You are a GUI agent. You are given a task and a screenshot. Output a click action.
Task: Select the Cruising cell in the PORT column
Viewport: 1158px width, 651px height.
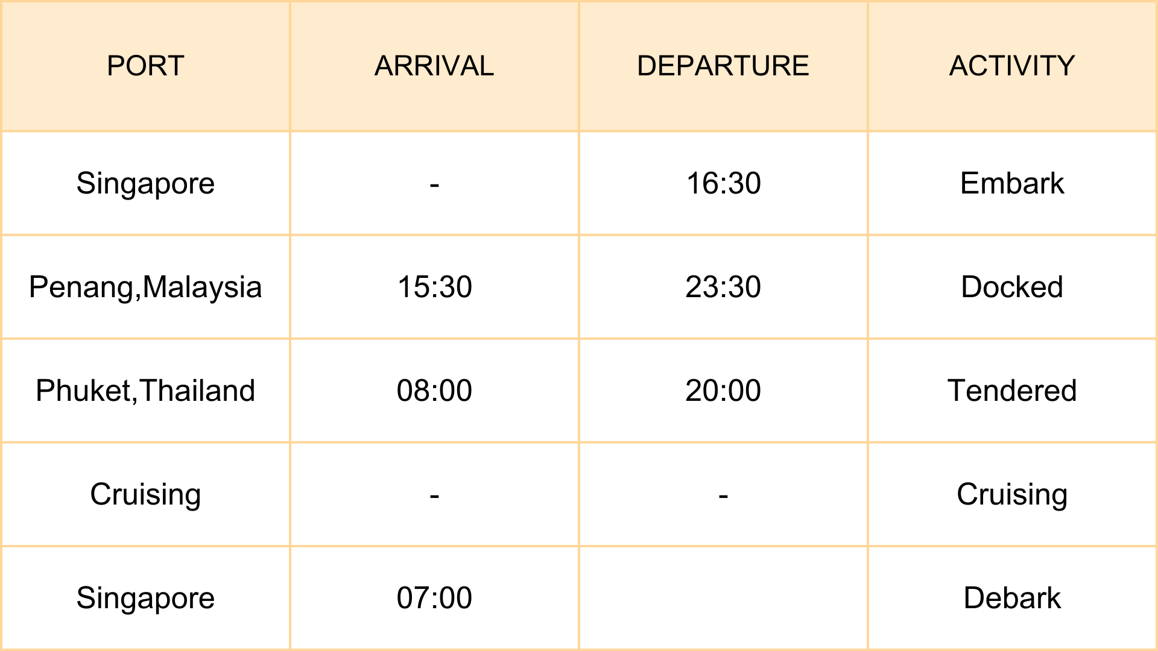tap(145, 494)
